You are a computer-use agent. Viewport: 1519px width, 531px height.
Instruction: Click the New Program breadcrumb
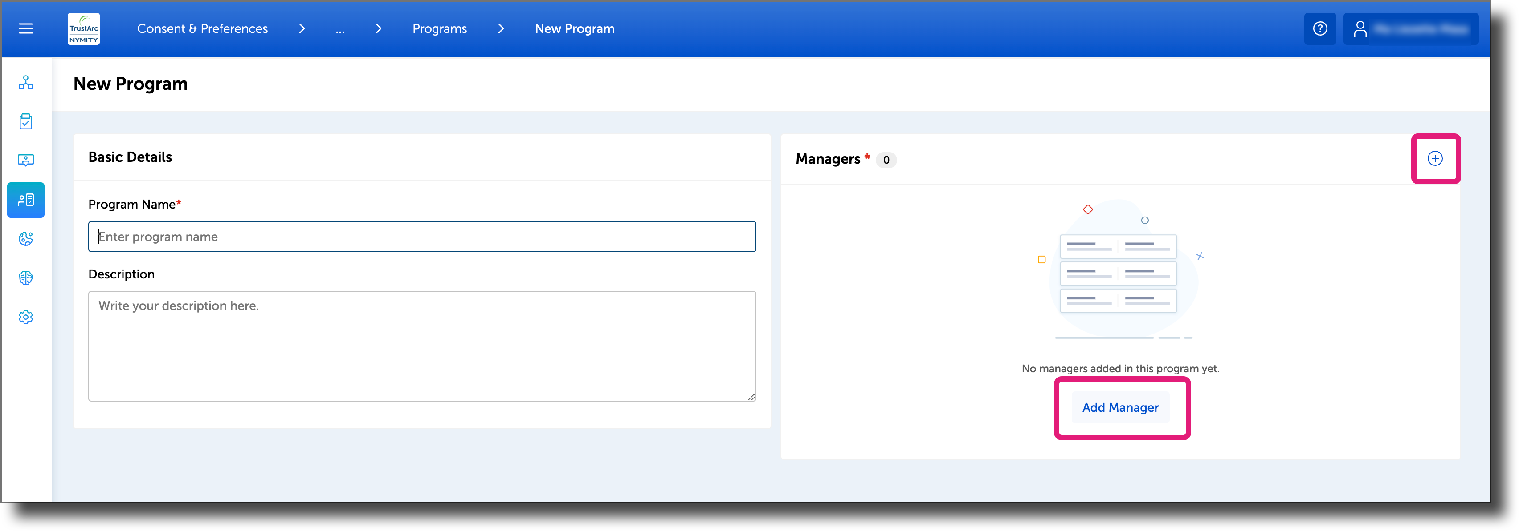pyautogui.click(x=574, y=29)
